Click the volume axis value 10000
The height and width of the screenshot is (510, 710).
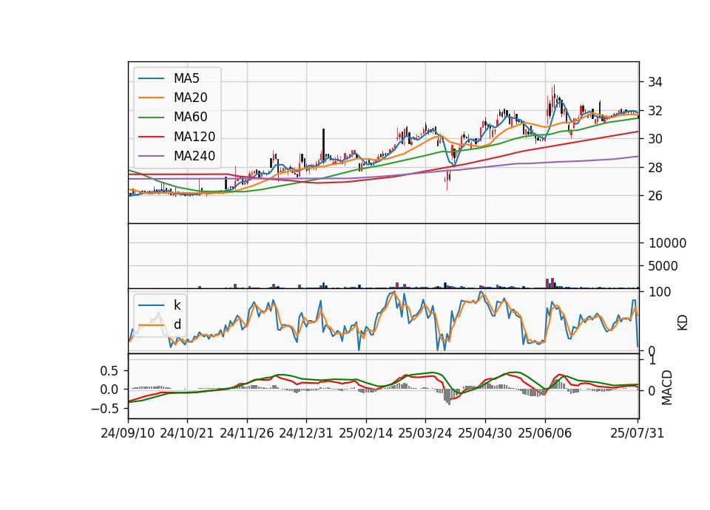pos(667,243)
